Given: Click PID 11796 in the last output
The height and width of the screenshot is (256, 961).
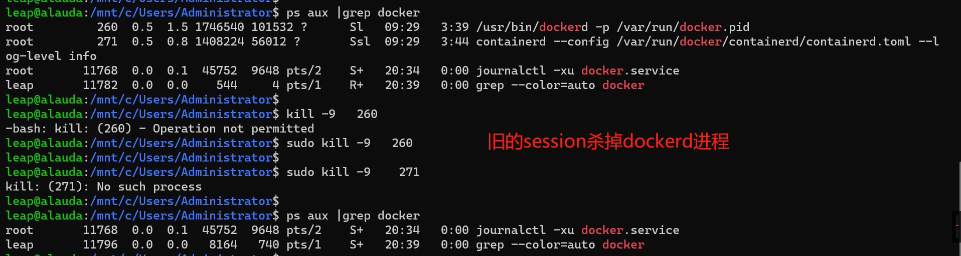Looking at the screenshot, I should 100,244.
